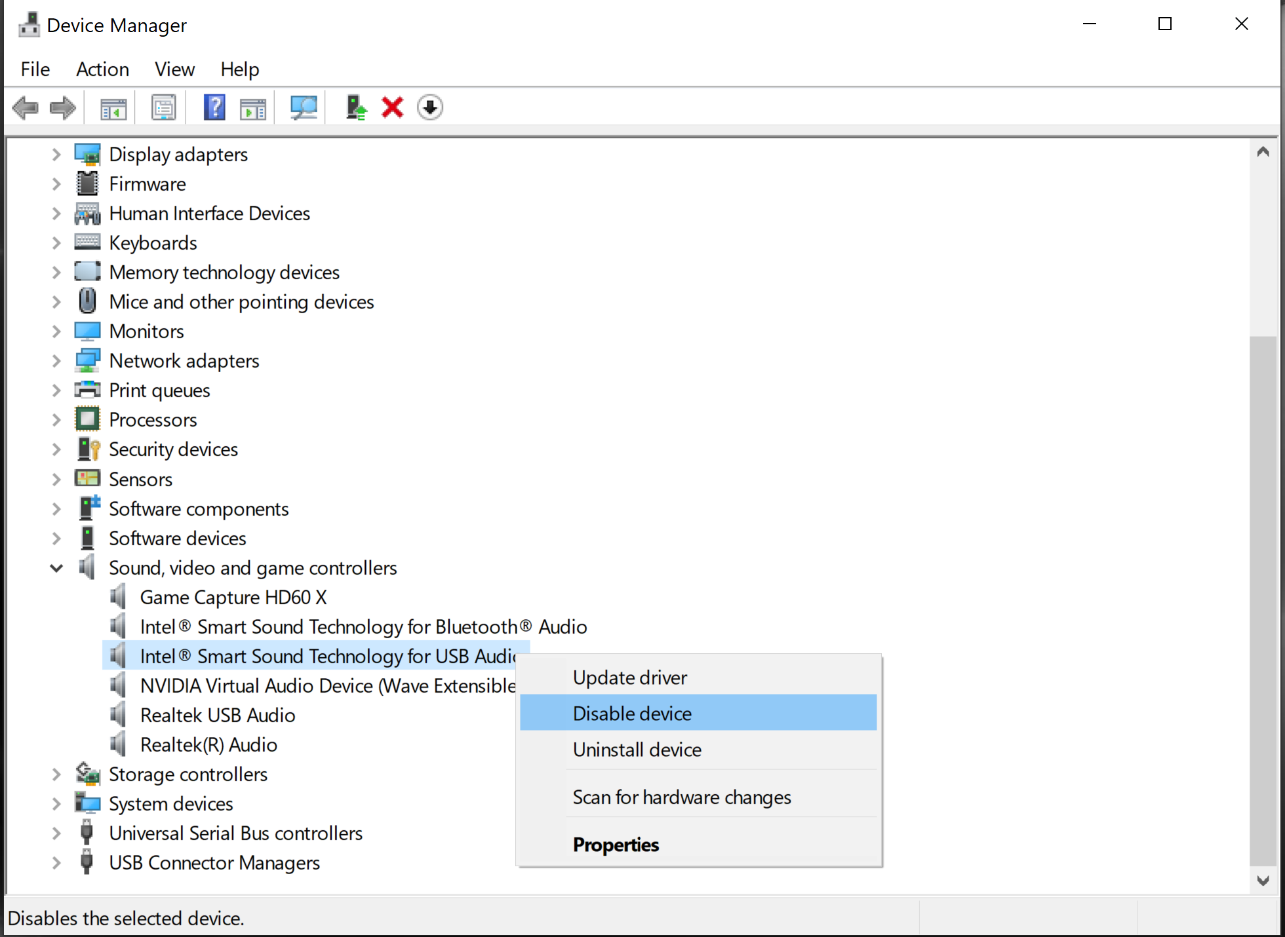The height and width of the screenshot is (937, 1285).
Task: Open the Properties sheet toolbar icon
Action: pos(163,107)
